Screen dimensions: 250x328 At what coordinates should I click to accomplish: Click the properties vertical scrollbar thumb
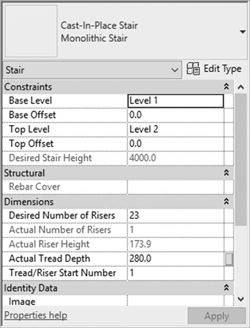pos(241,160)
